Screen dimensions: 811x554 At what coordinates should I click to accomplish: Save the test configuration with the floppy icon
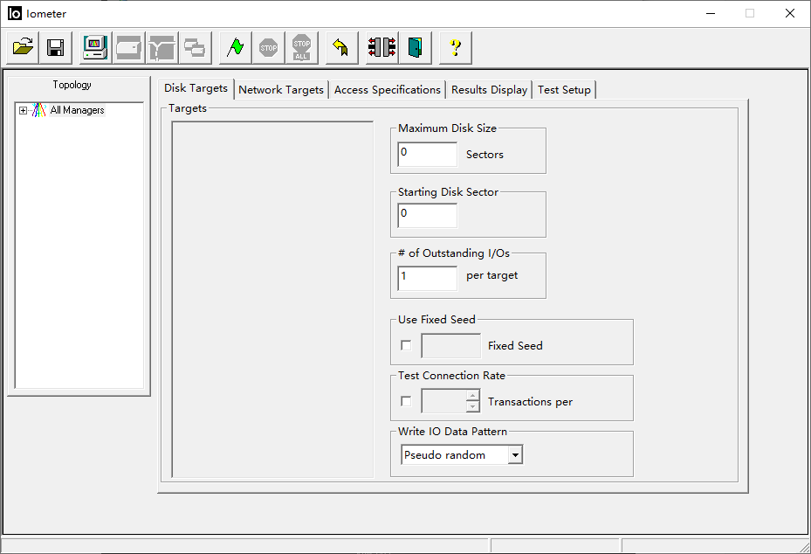[x=55, y=48]
